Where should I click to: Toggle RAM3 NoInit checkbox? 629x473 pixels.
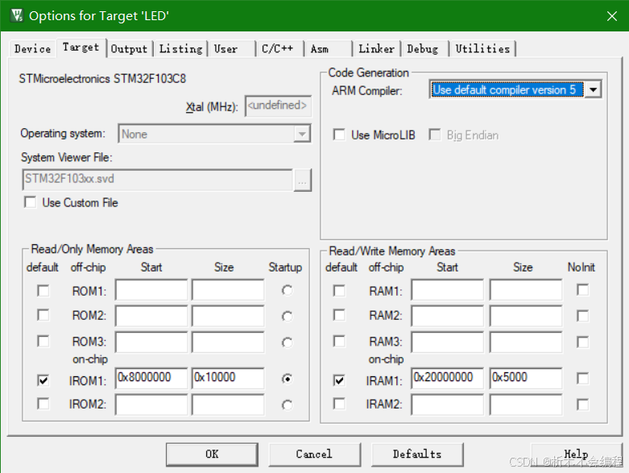click(583, 342)
